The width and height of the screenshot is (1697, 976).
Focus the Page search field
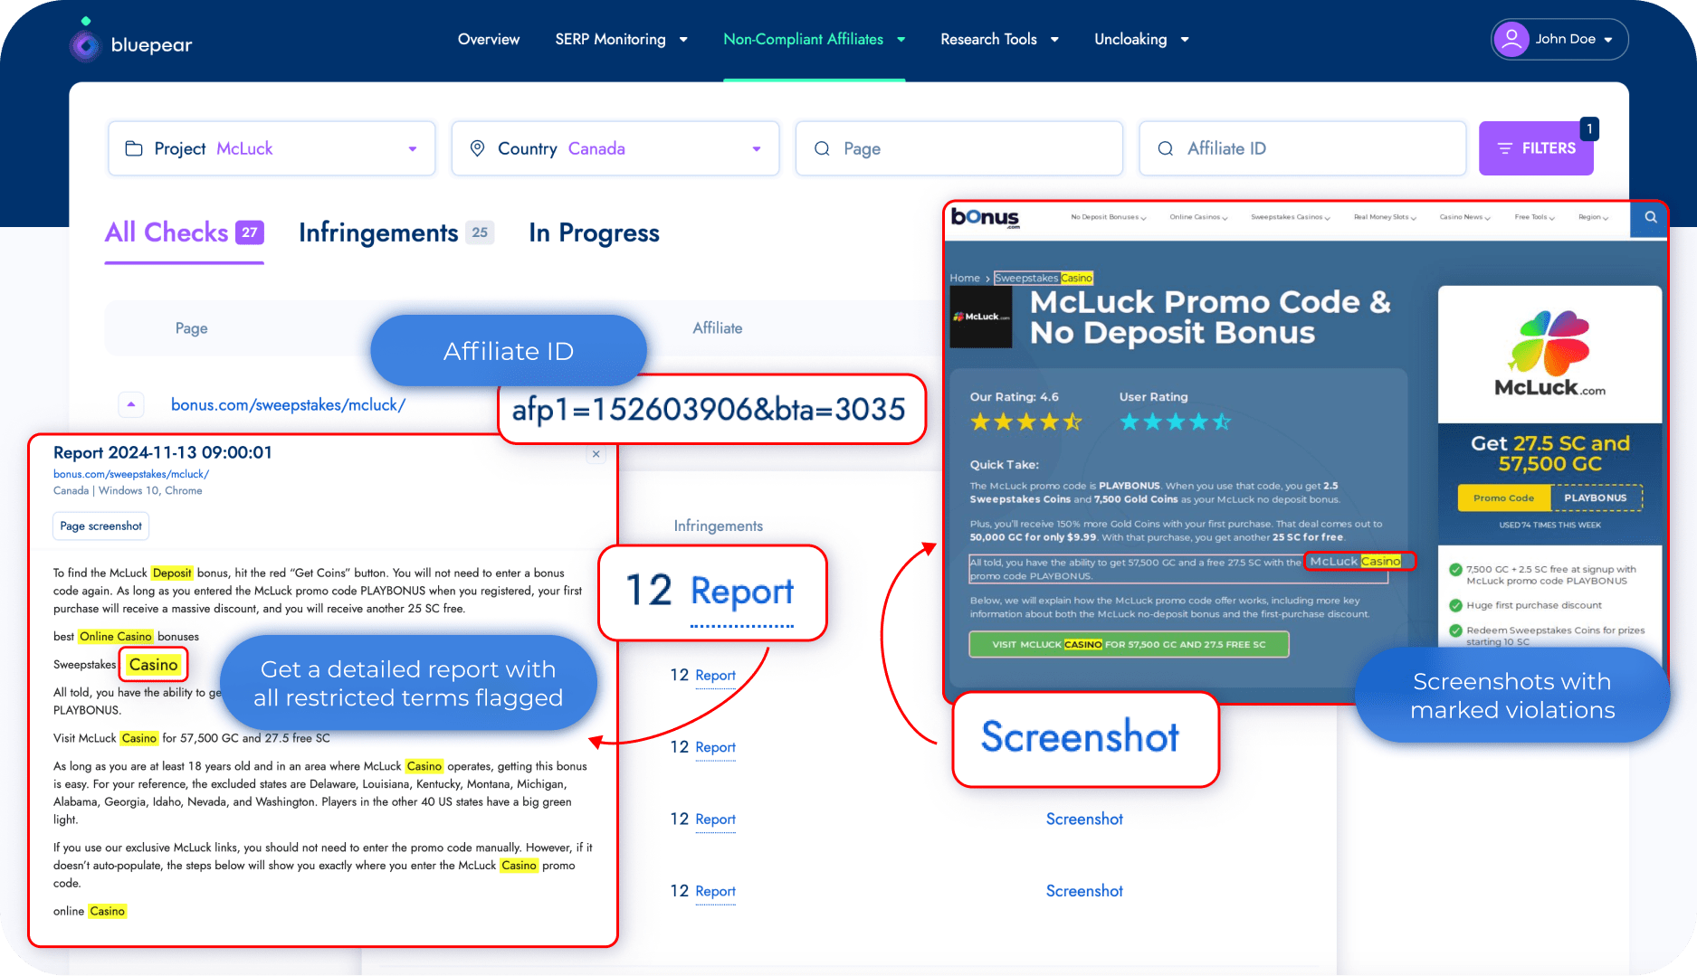coord(959,148)
